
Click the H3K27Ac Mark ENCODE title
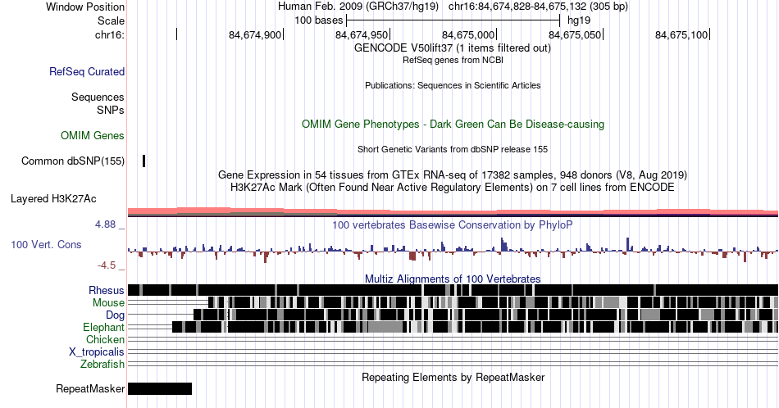(x=453, y=187)
